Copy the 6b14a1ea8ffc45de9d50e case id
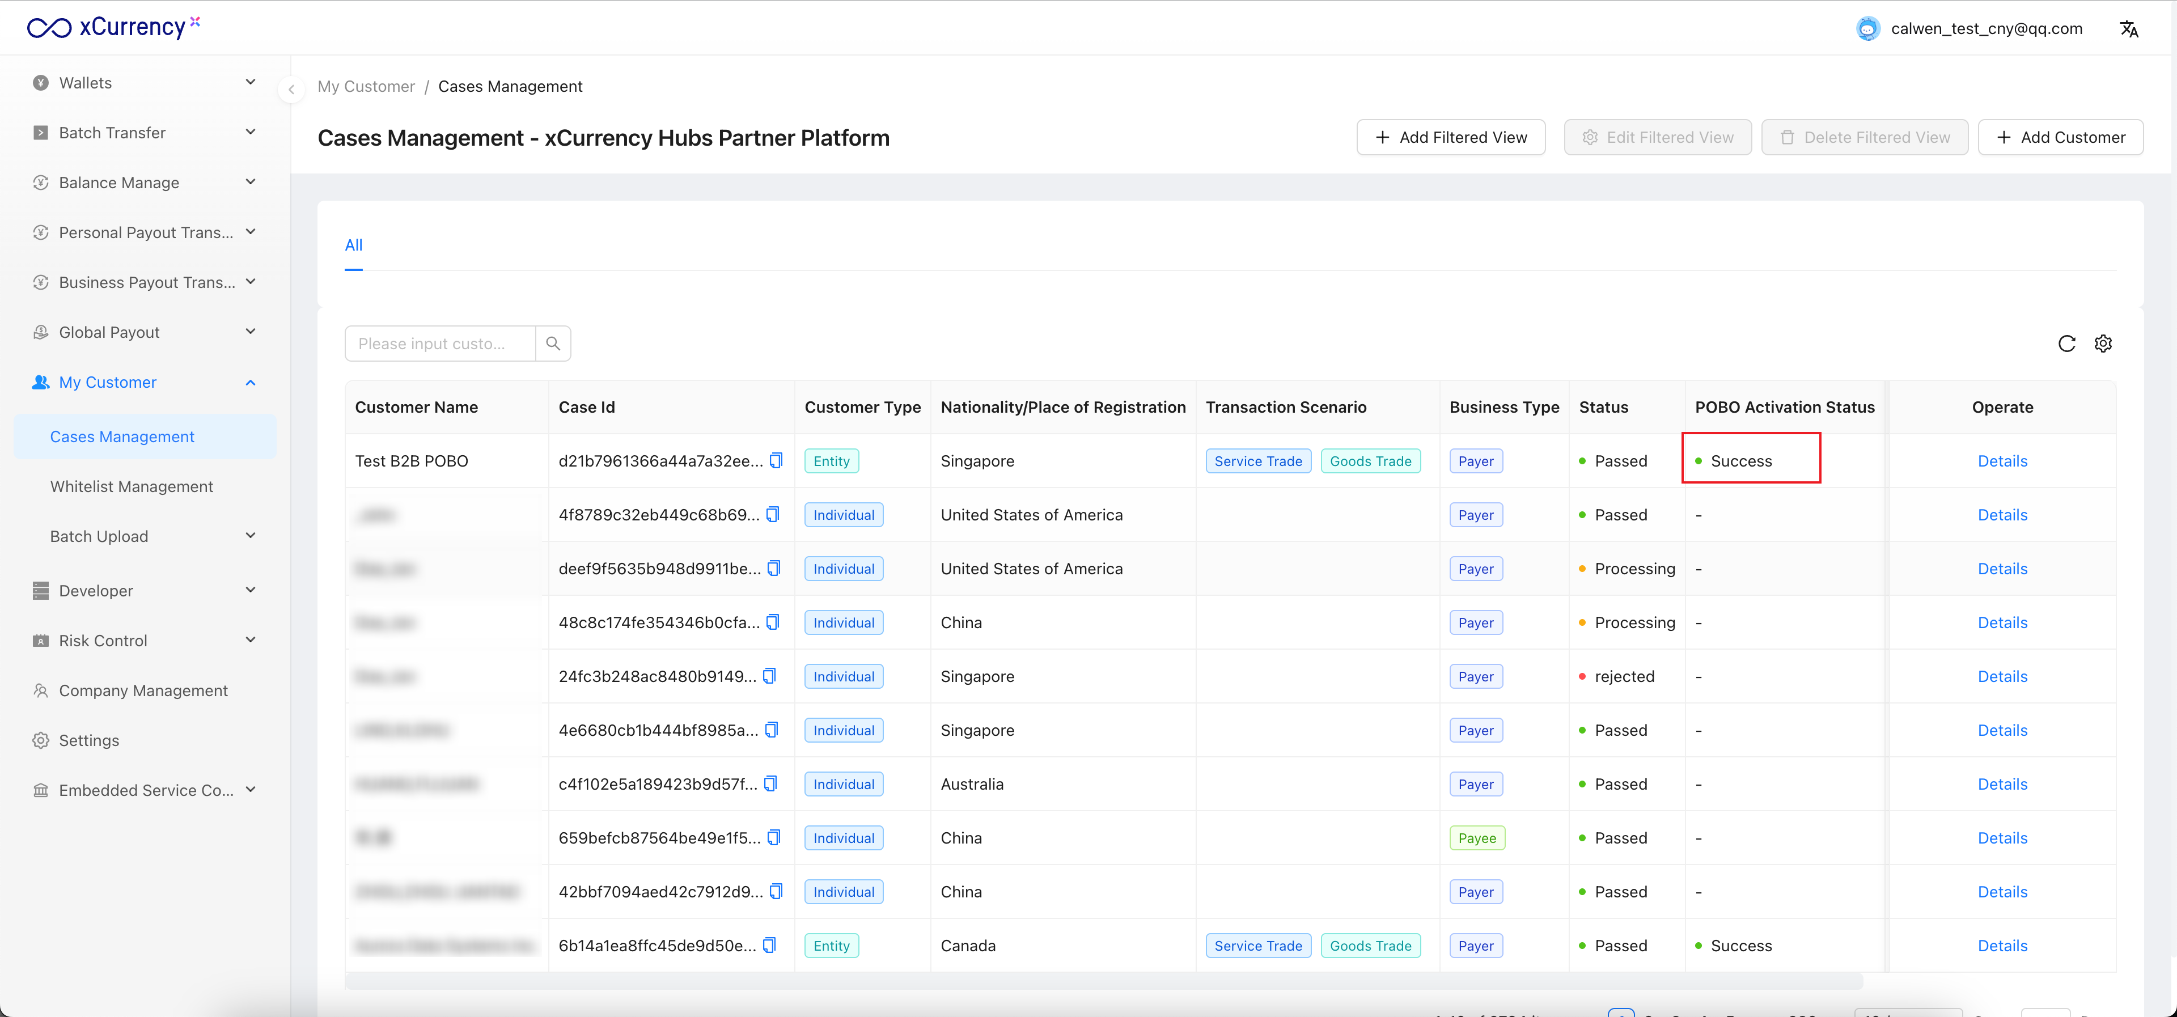Viewport: 2177px width, 1017px height. click(x=769, y=945)
